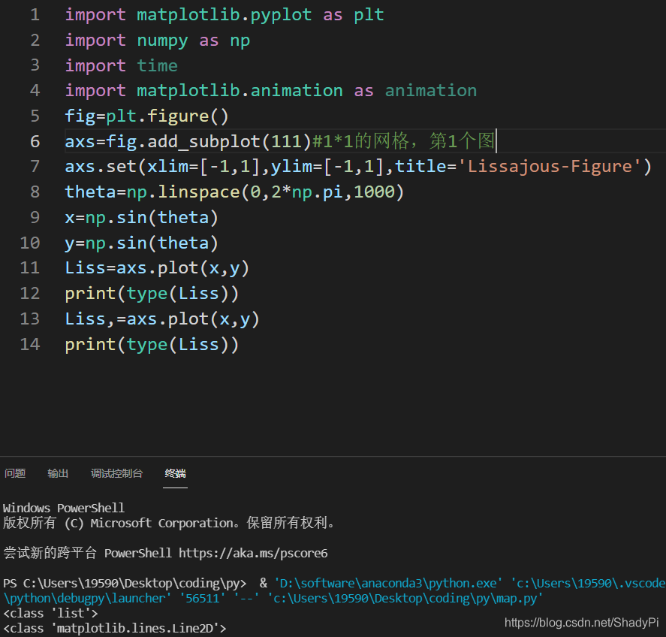The image size is (666, 637).
Task: Open the 输出 panel tab
Action: [x=58, y=473]
